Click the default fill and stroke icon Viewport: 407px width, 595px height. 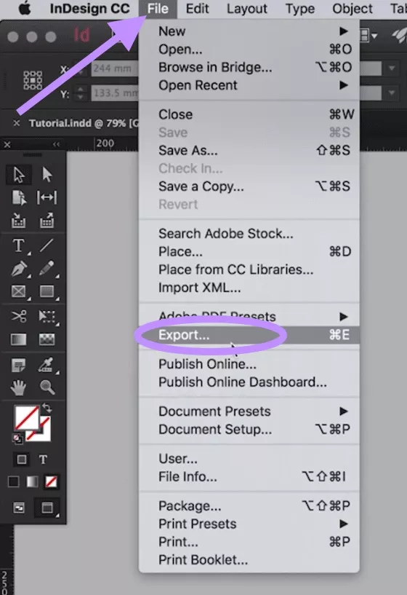point(17,439)
